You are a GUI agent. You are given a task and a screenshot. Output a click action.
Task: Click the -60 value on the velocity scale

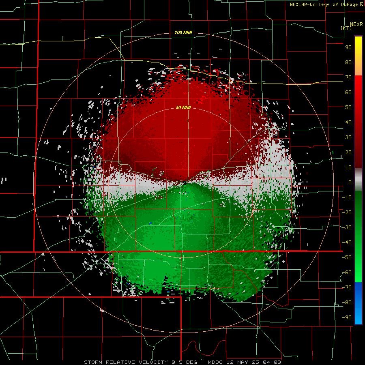(347, 273)
